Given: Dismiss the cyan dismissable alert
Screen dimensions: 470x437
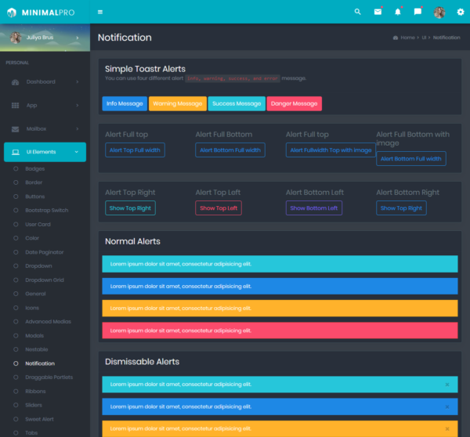Looking at the screenshot, I should click(x=447, y=385).
